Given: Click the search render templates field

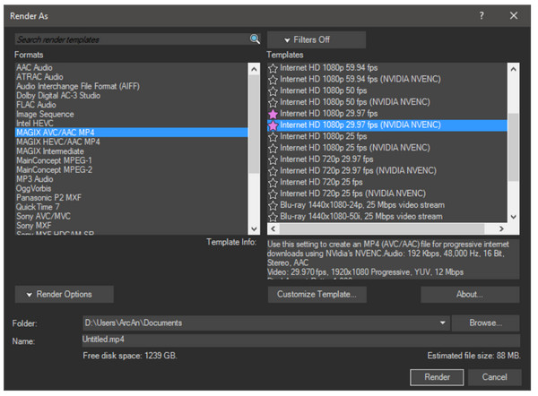Looking at the screenshot, I should point(132,39).
